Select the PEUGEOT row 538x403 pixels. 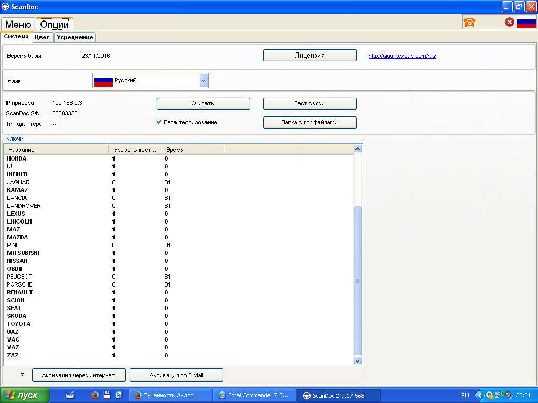tap(179, 277)
